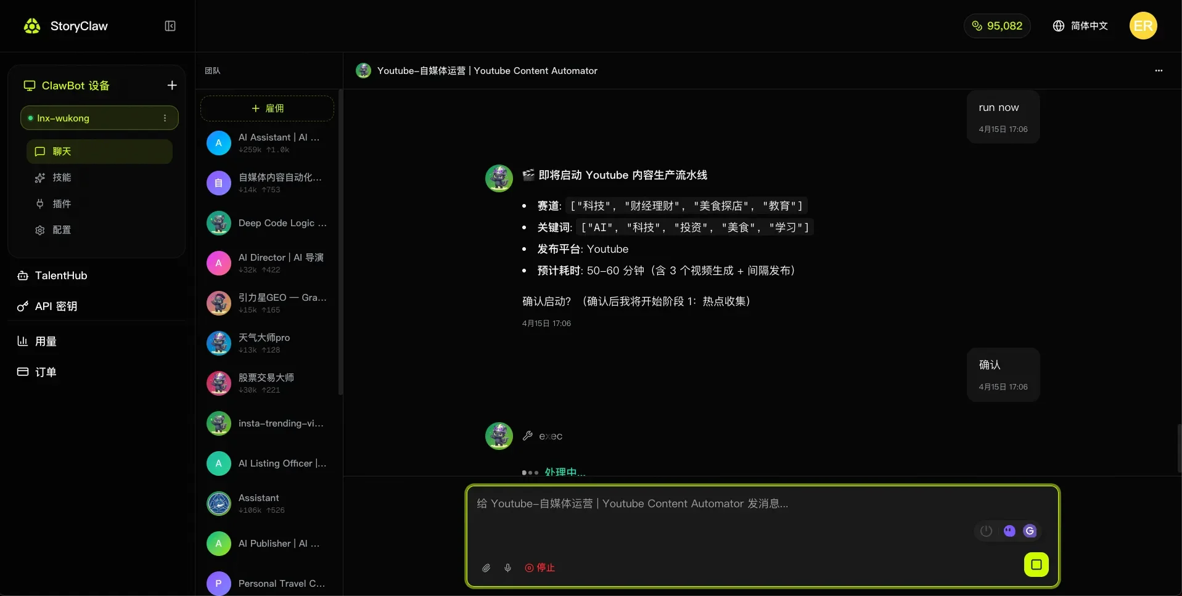
Task: Open the 插件 plugins section
Action: click(x=99, y=204)
